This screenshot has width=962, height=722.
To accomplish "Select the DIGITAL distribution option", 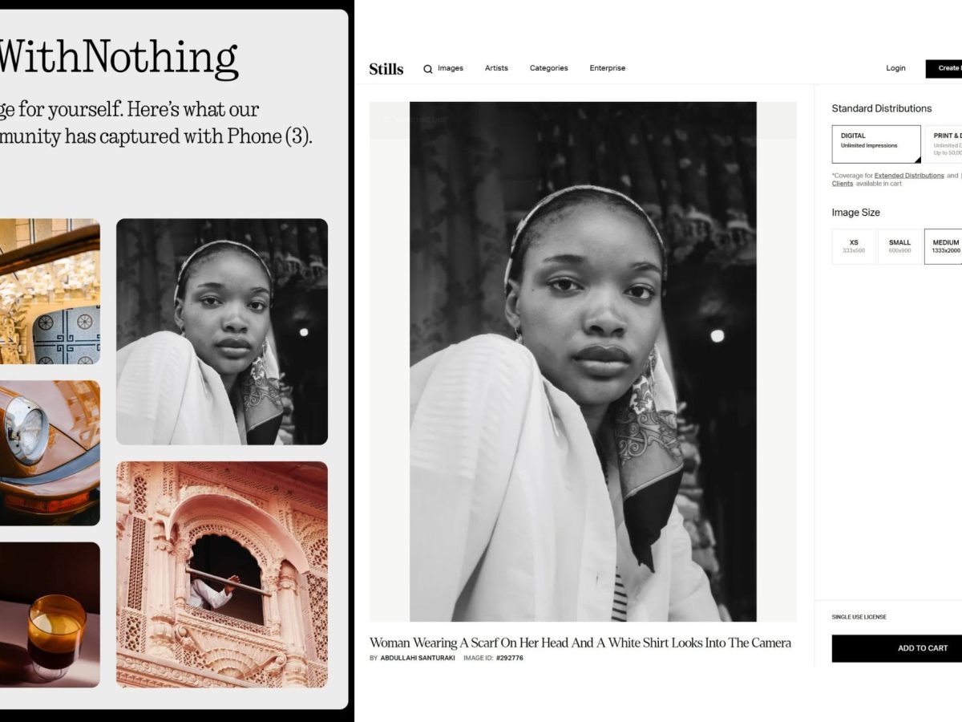I will click(x=876, y=144).
